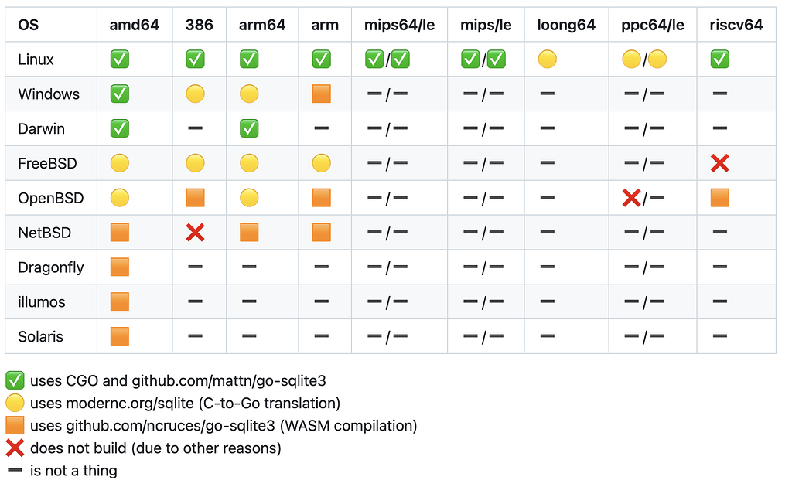Click the amd64 column header

click(x=135, y=25)
